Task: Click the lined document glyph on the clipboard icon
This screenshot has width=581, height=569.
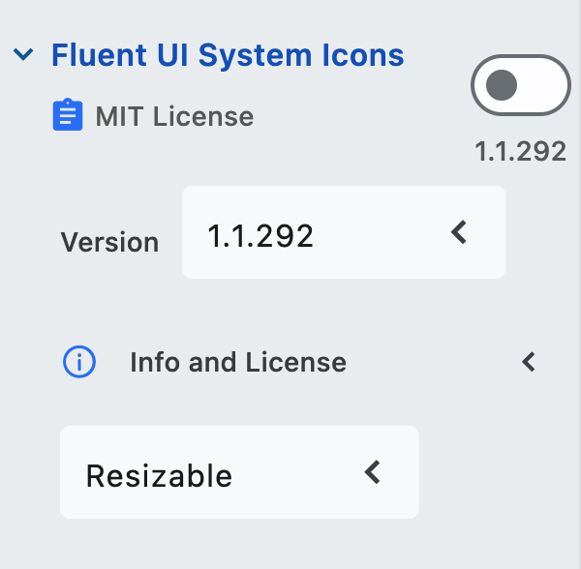Action: coord(68,116)
